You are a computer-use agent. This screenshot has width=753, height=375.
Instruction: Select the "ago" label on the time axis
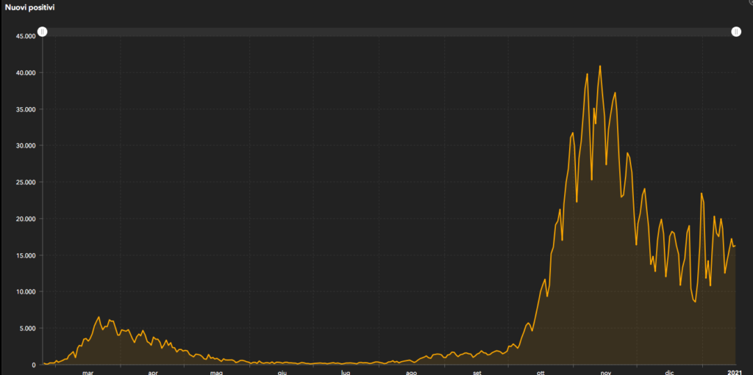click(x=410, y=372)
